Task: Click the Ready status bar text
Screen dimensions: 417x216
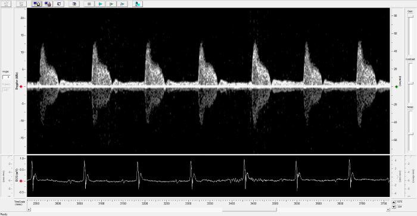Action: (4, 214)
